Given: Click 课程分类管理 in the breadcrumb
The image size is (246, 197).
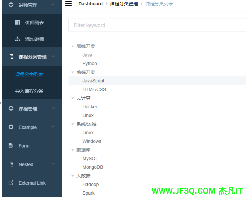Looking at the screenshot, I should click(x=124, y=4).
